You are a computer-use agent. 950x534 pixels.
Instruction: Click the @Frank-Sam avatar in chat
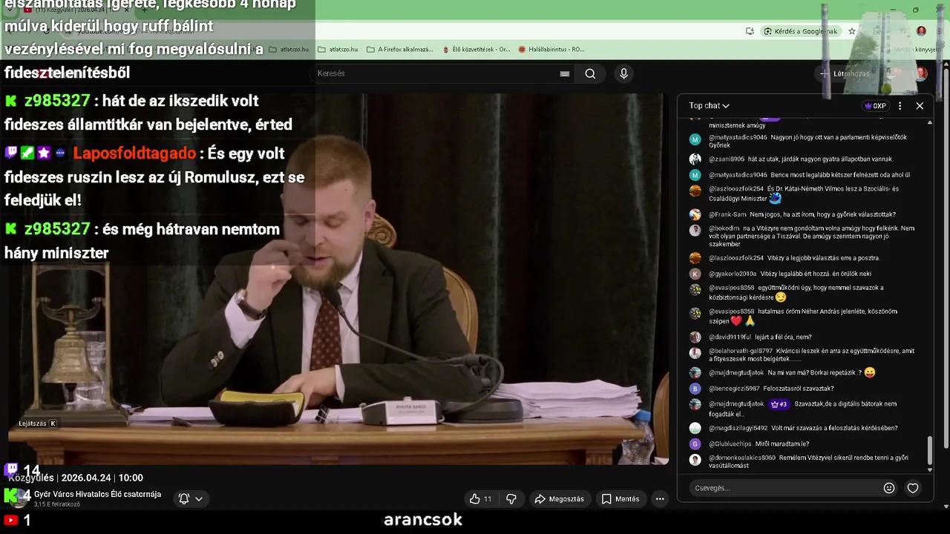pyautogui.click(x=695, y=214)
